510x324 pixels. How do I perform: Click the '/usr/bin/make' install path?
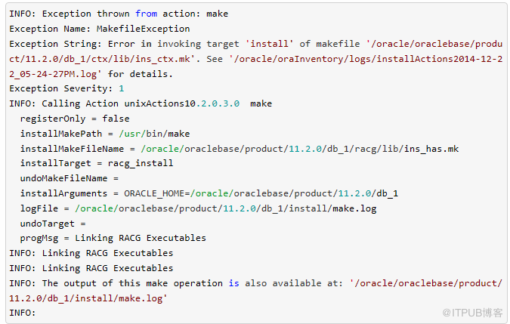154,134
